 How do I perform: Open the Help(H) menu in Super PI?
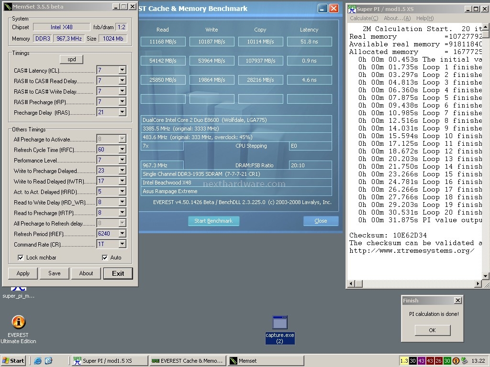425,19
